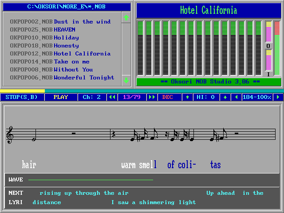The image size is (284, 213).
Task: Click the tall red-green master level meter
Action: pos(277,48)
